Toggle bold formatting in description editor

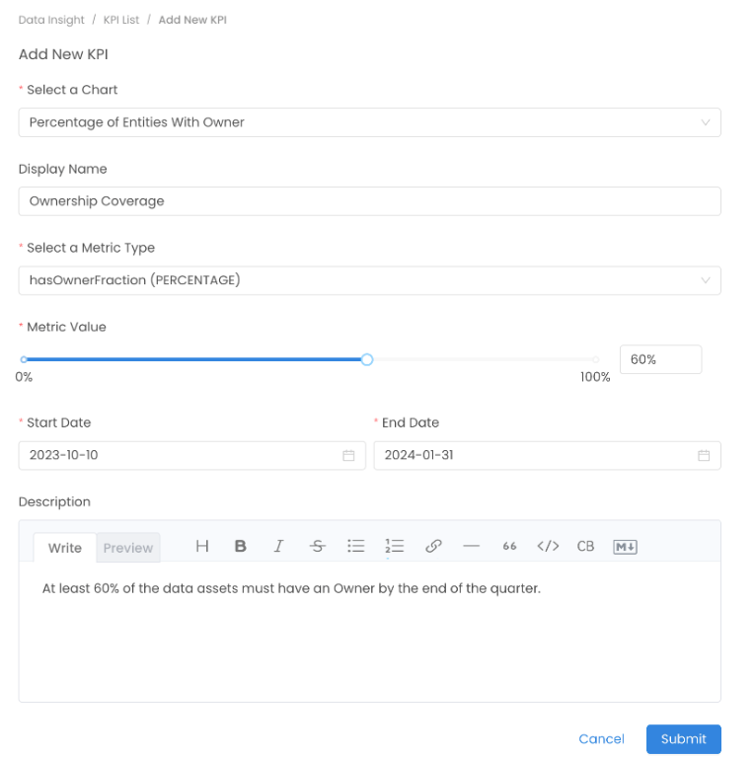click(240, 546)
